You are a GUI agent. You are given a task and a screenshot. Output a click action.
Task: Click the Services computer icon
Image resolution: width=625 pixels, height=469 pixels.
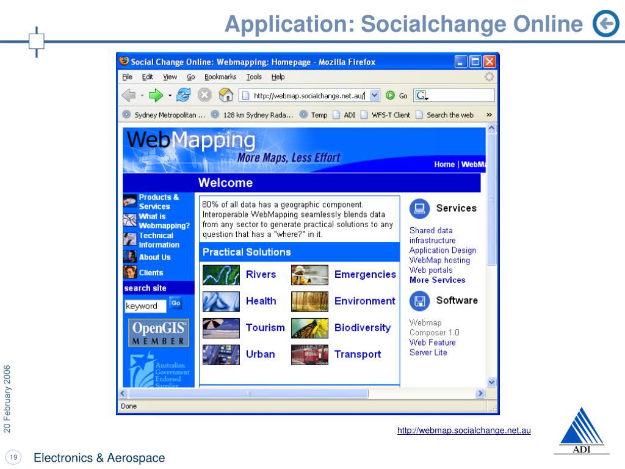(419, 209)
